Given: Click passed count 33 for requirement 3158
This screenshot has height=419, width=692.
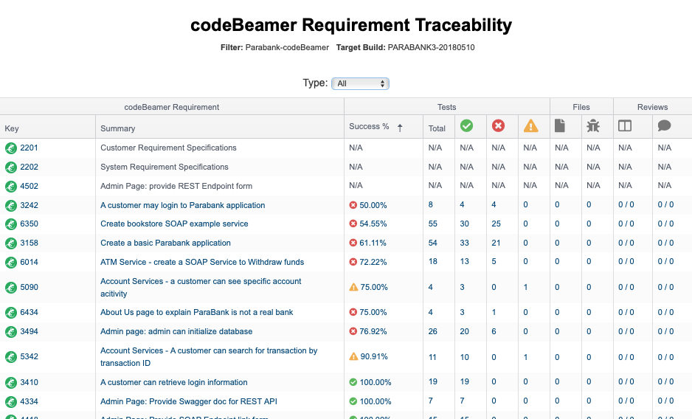Looking at the screenshot, I should click(465, 243).
